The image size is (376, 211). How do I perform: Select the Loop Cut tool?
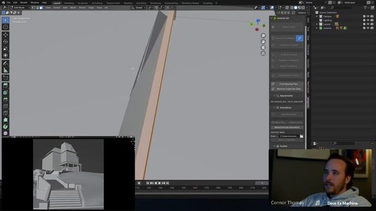click(5, 106)
